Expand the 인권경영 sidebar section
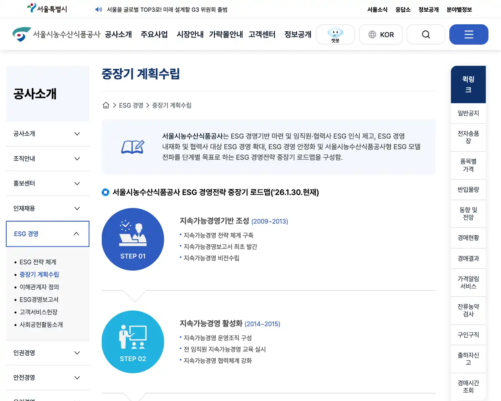The height and width of the screenshot is (401, 501). pyautogui.click(x=48, y=353)
